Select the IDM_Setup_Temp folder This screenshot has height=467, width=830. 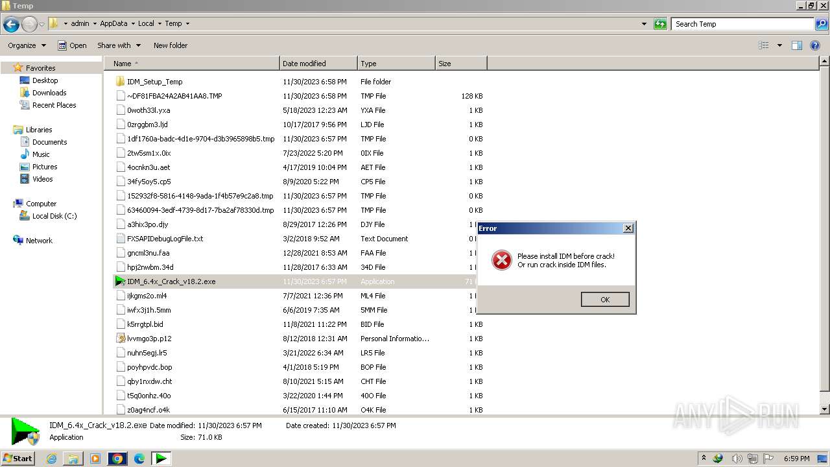(154, 82)
